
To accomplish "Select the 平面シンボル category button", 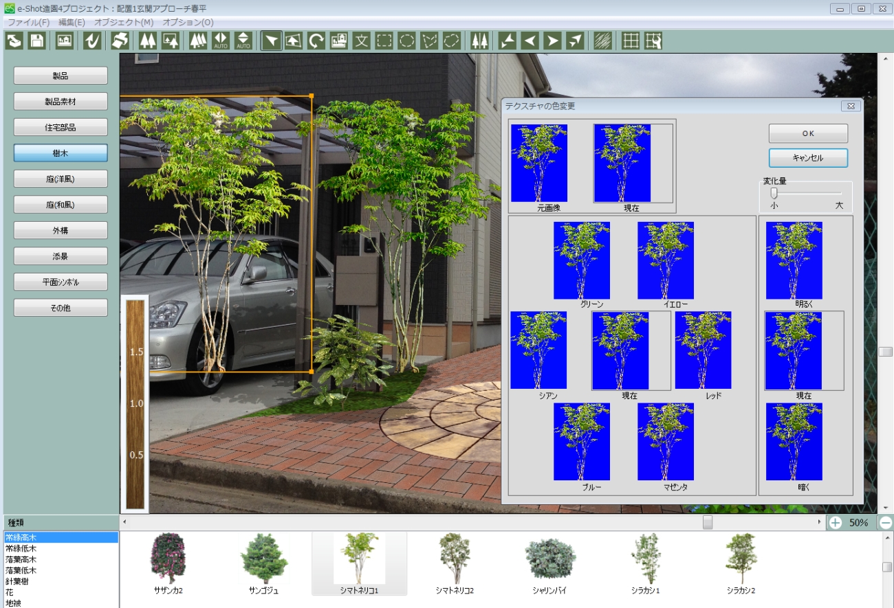I will pos(61,282).
